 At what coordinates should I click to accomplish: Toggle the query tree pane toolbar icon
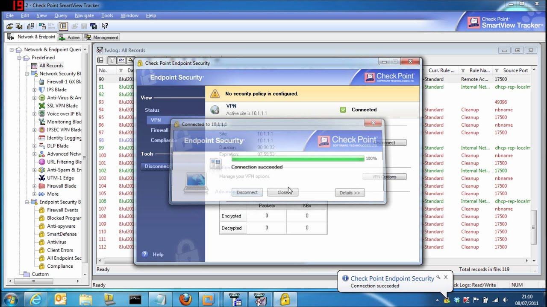coord(63,26)
